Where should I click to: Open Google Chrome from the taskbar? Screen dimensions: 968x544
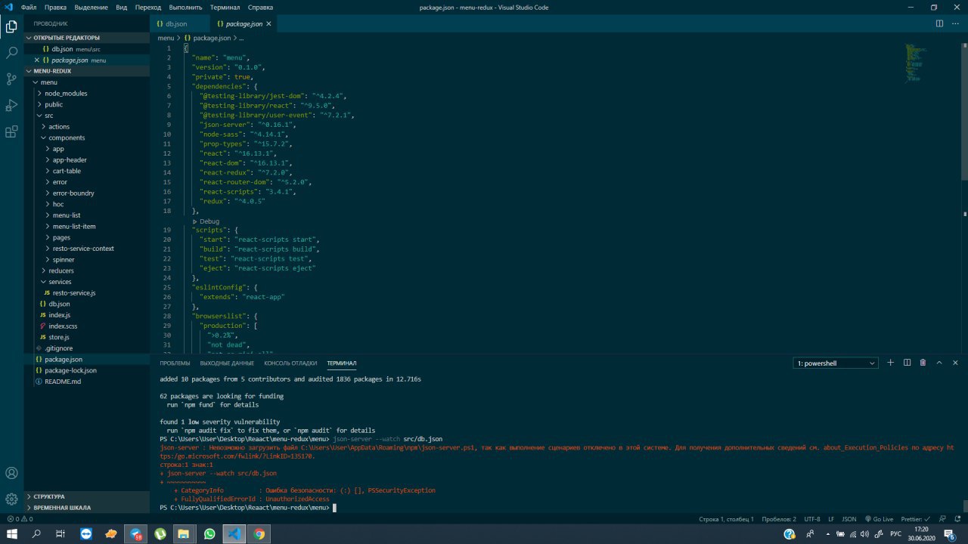click(259, 533)
